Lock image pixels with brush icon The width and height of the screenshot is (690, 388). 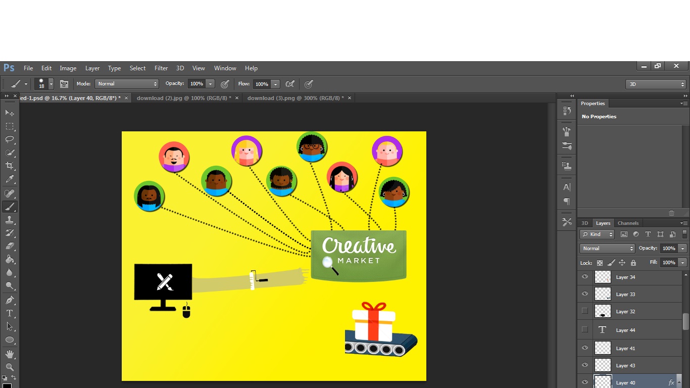coord(611,263)
